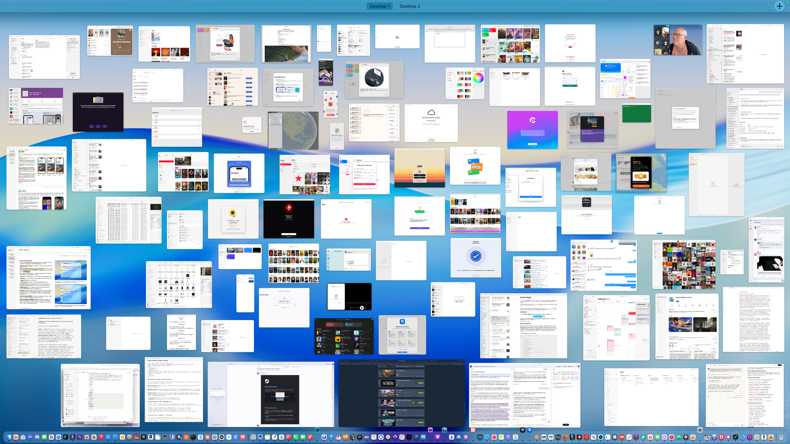Select the dark Channels DVR server window
Screen dimensions: 790x444
tap(98, 112)
